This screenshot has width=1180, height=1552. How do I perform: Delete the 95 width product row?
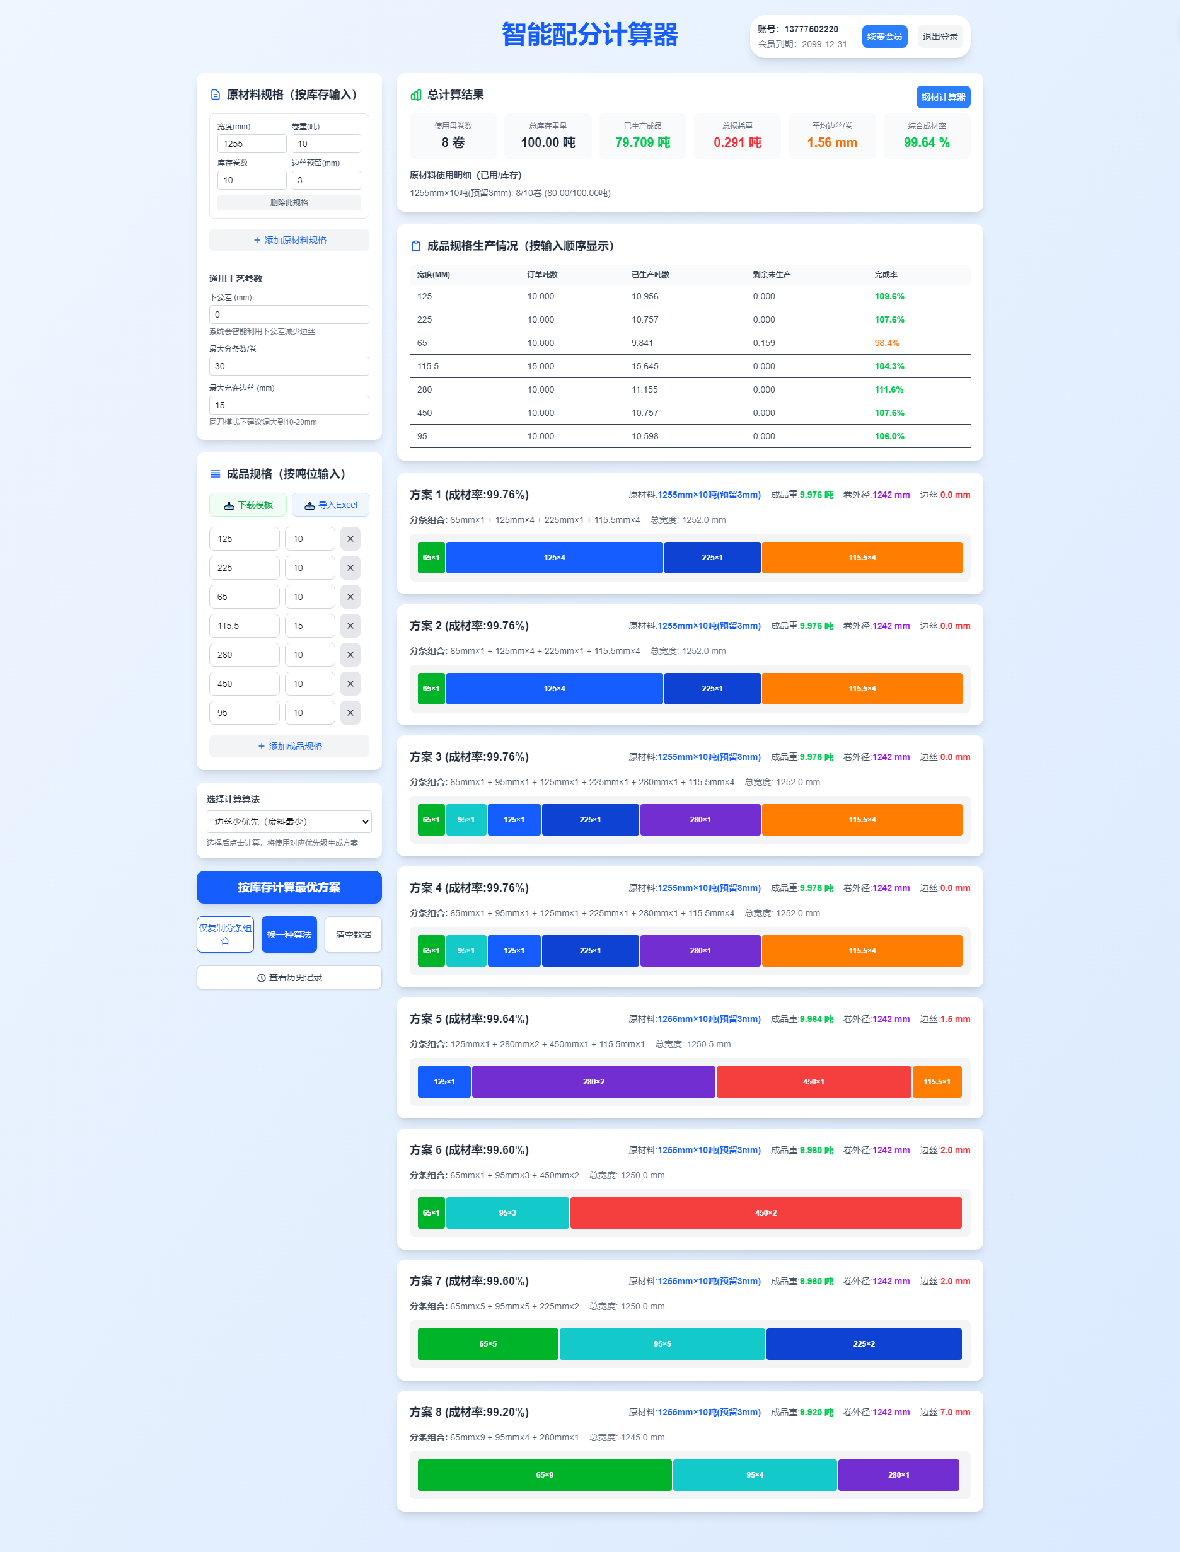tap(350, 713)
